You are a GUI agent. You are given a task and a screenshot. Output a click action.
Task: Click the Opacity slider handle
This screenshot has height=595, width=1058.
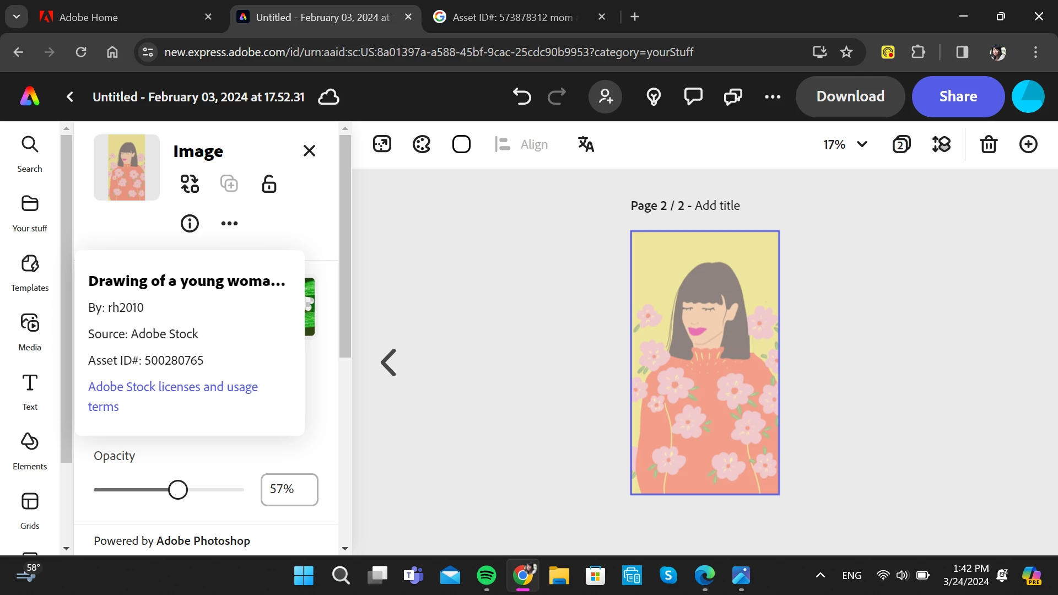click(x=178, y=490)
